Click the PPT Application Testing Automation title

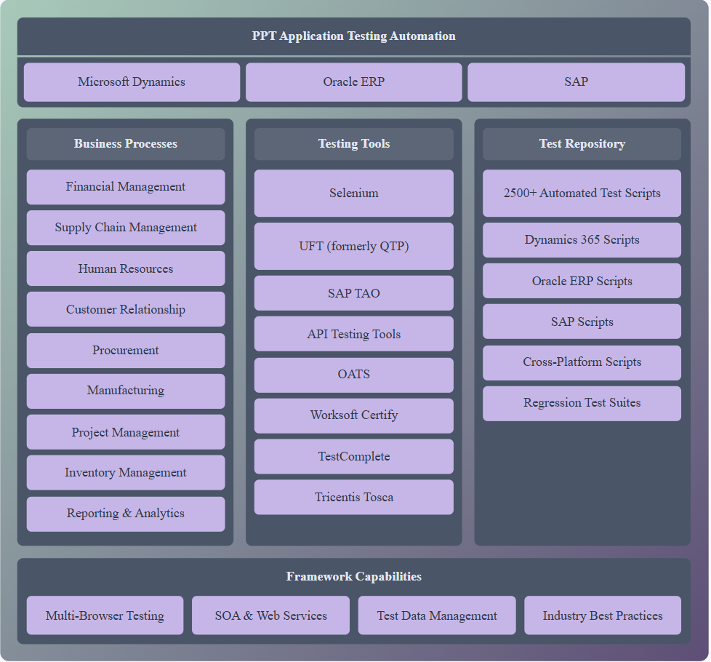pos(354,36)
